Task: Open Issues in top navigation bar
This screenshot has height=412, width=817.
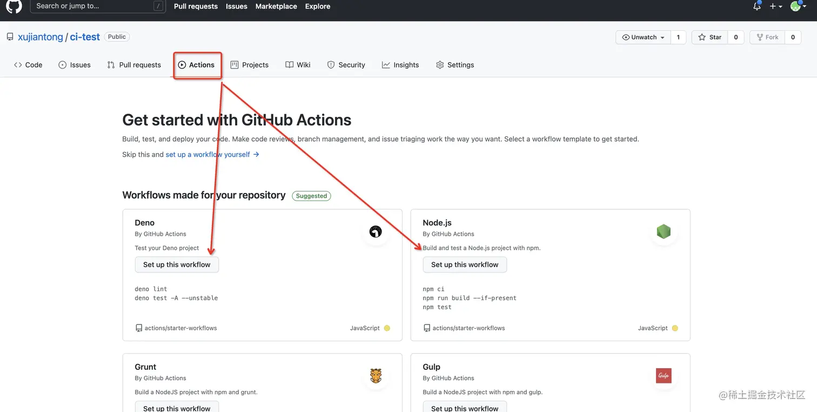Action: pos(237,6)
